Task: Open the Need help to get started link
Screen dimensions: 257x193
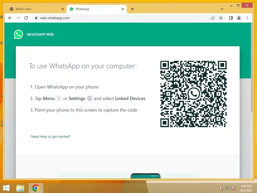Action: click(x=51, y=136)
